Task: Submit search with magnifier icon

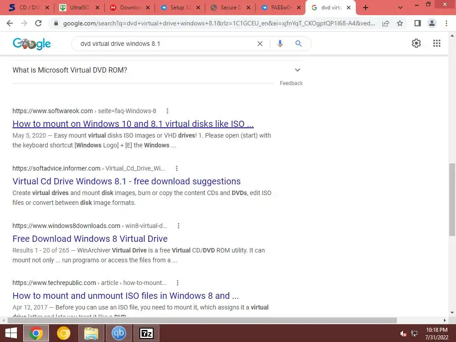Action: point(298,44)
